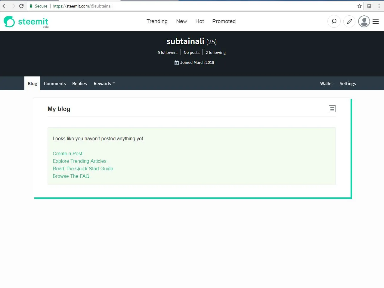The image size is (384, 288).
Task: Toggle the blog layout view icon
Action: 332,109
